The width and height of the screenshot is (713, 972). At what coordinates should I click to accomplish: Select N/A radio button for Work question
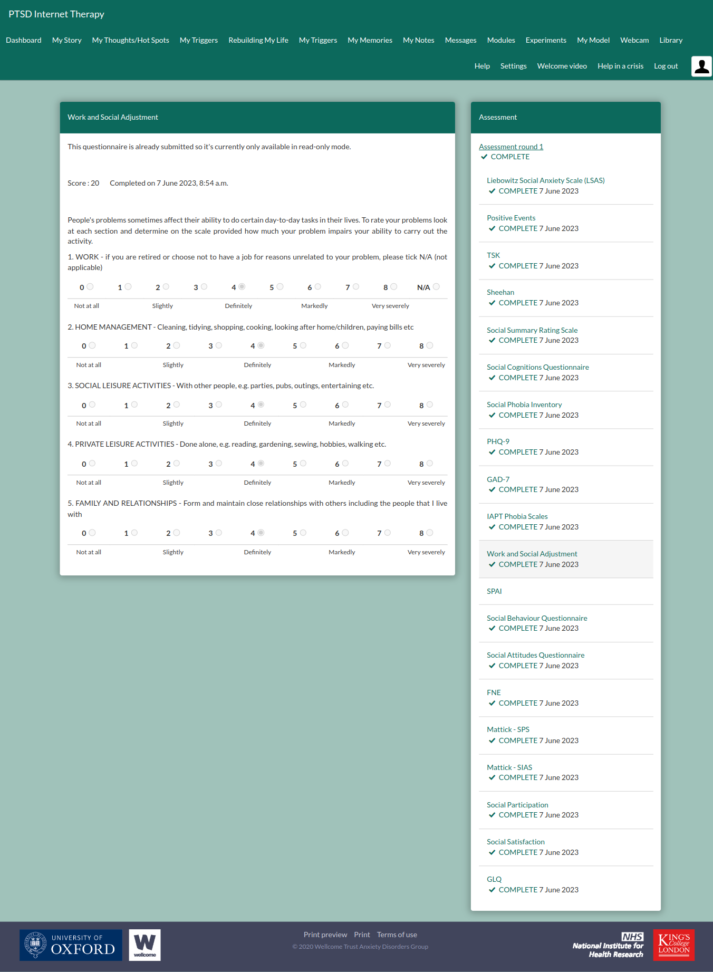pyautogui.click(x=436, y=287)
